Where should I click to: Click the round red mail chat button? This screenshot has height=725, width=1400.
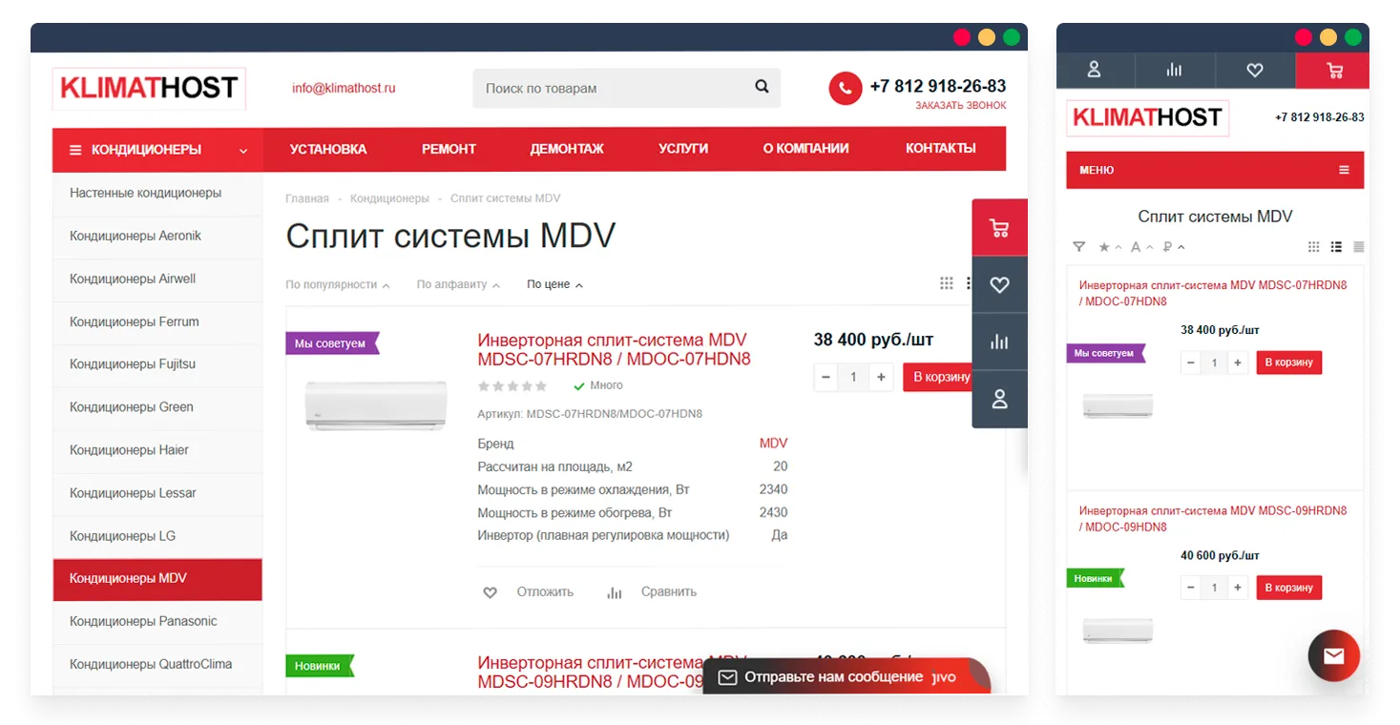coord(1333,656)
